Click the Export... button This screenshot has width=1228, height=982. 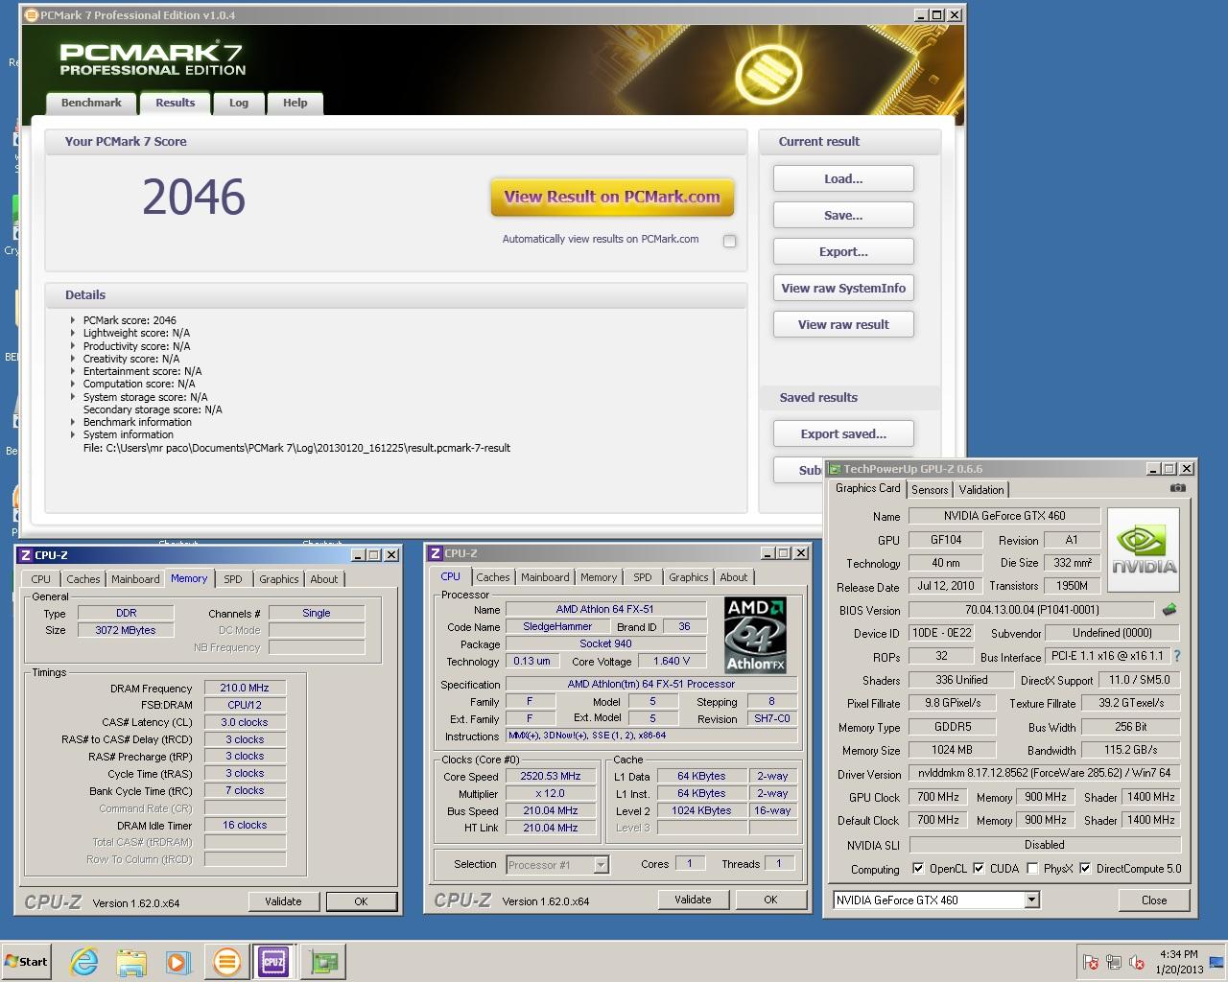click(843, 251)
